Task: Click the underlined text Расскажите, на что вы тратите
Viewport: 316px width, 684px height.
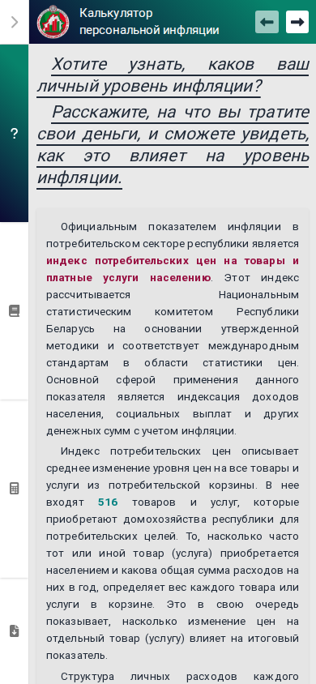Action: click(181, 112)
